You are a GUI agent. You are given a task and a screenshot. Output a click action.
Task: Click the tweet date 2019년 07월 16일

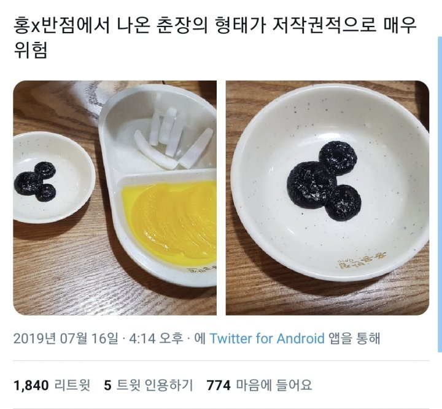click(x=66, y=338)
